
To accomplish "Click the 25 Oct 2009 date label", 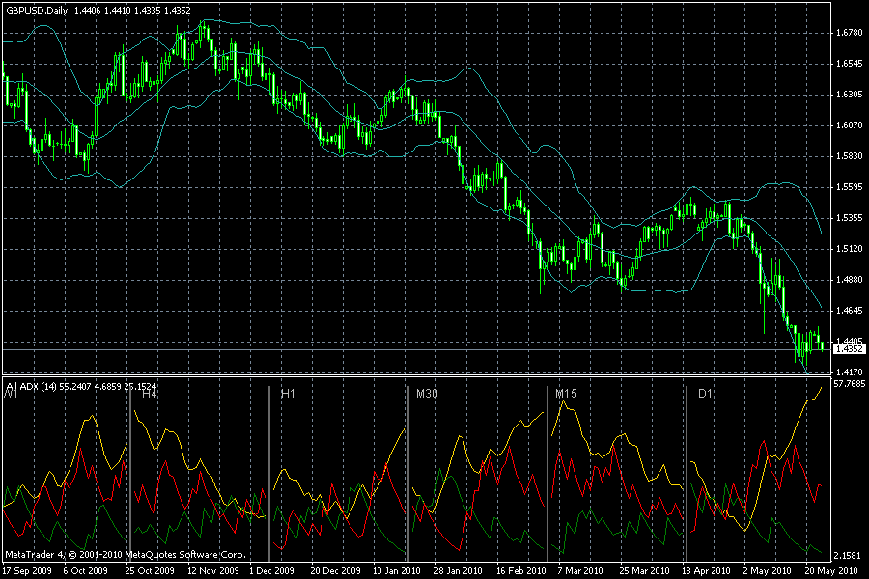I will tap(150, 570).
